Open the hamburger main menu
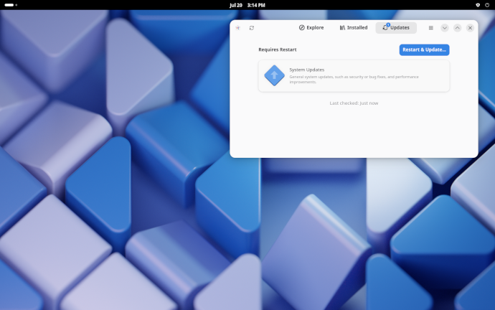The width and height of the screenshot is (495, 310). (430, 28)
